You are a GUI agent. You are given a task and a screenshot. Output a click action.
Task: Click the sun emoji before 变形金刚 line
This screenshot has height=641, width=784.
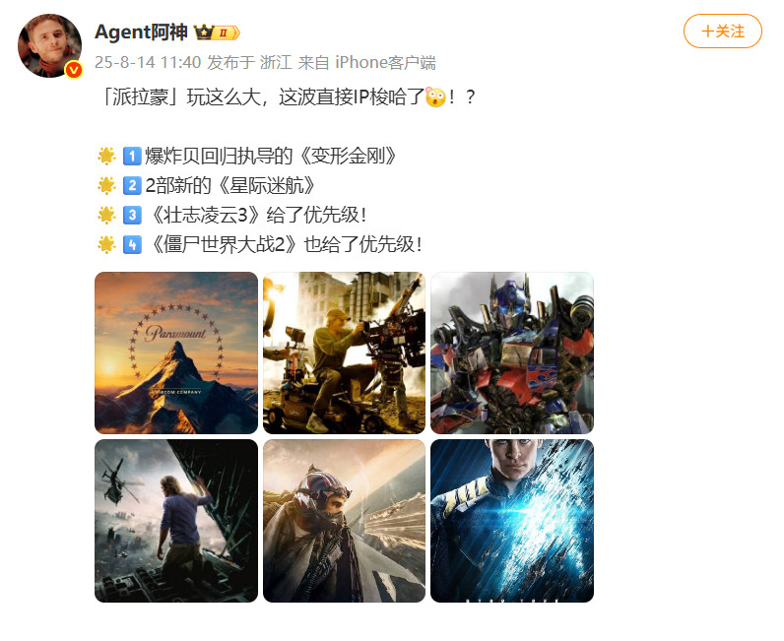(x=106, y=156)
